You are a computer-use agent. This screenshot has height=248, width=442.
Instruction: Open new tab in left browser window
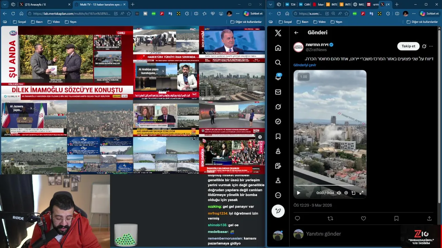133,4
